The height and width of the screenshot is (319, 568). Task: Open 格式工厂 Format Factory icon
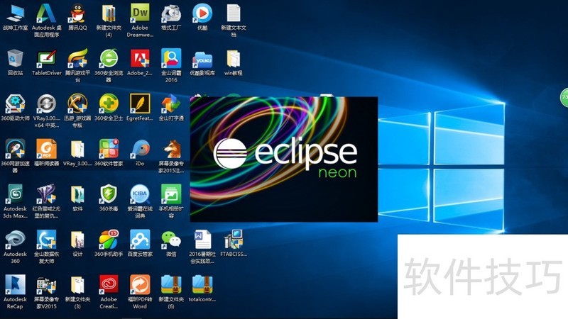click(171, 13)
